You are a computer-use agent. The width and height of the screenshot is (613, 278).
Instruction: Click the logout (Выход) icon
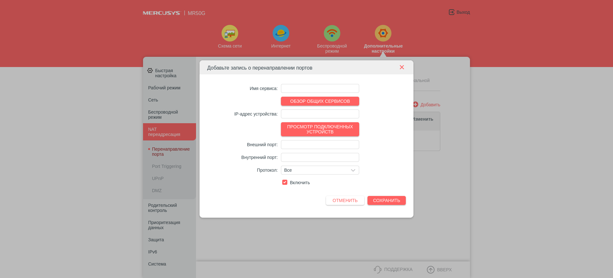tap(451, 12)
